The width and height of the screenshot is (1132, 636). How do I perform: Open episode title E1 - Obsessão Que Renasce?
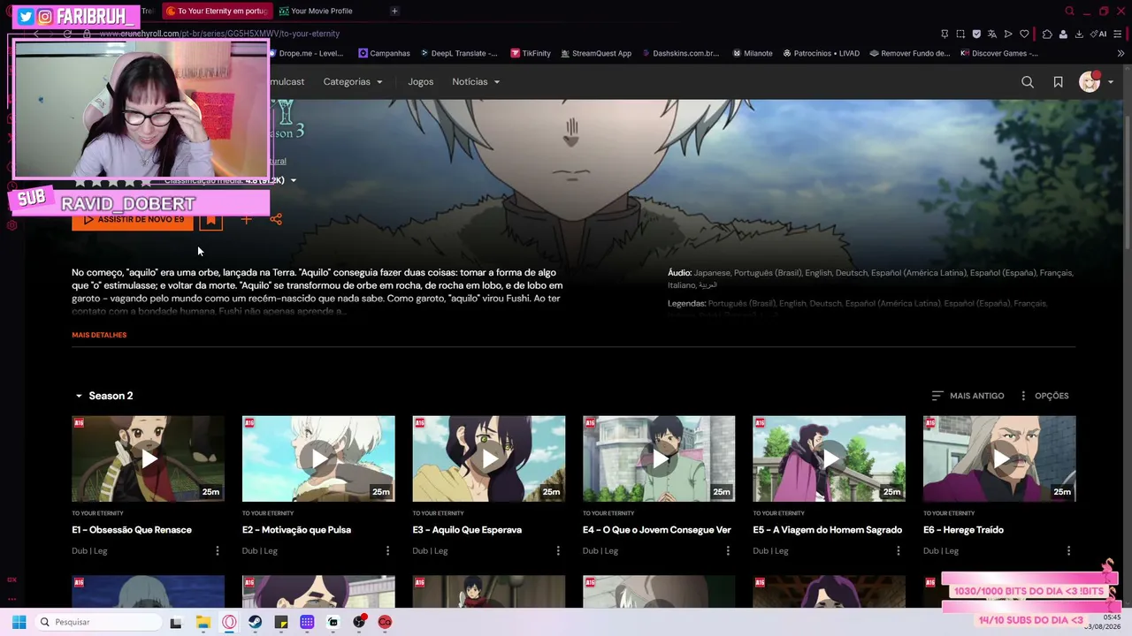coord(132,530)
